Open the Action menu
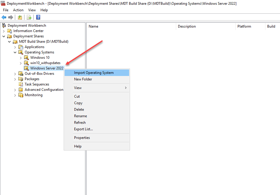Viewport: 280px width, 195px height. (18, 10)
